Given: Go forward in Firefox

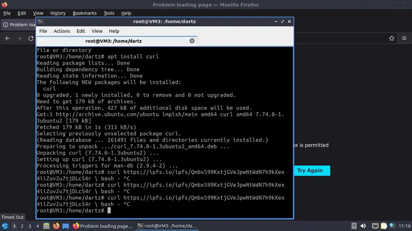Looking at the screenshot, I should point(19,38).
